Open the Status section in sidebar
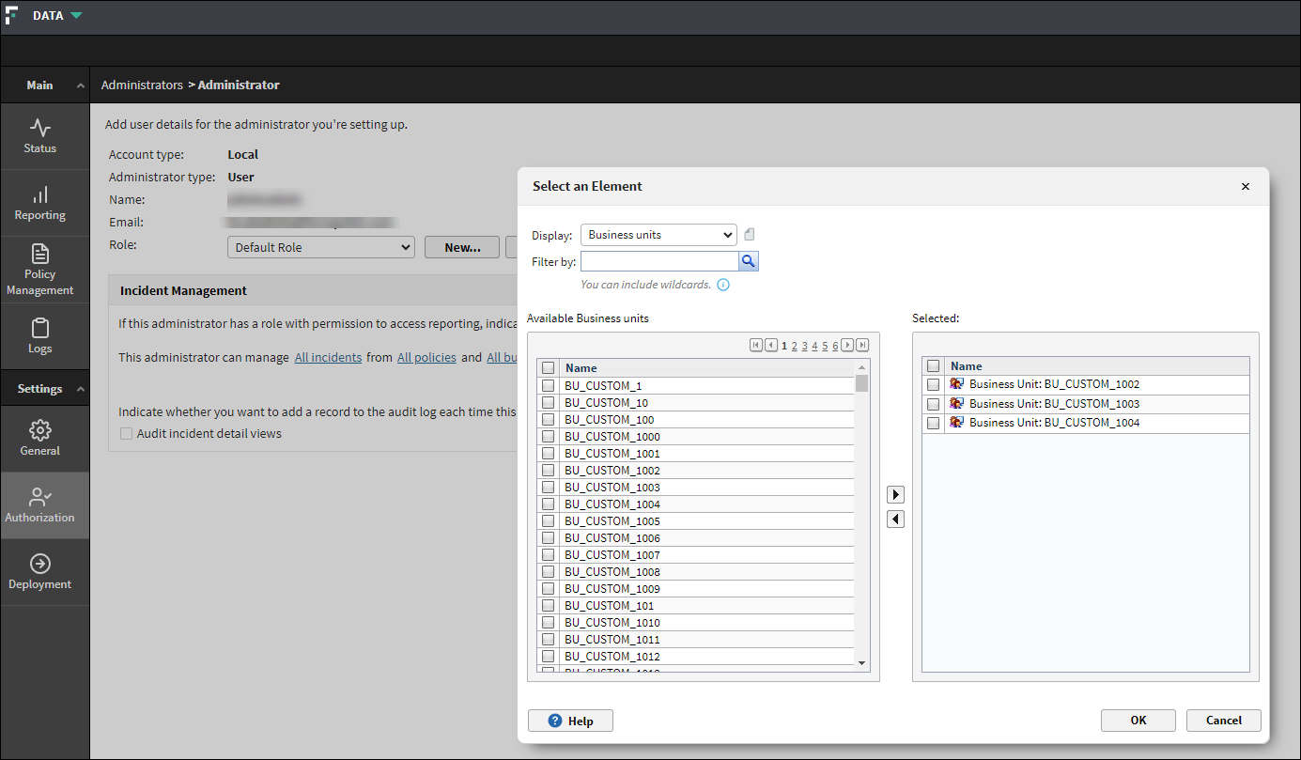This screenshot has width=1301, height=760. (40, 136)
